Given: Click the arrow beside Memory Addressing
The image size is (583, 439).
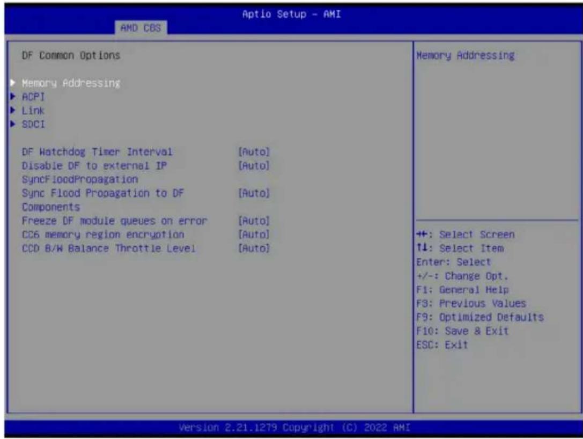Looking at the screenshot, I should click(13, 83).
